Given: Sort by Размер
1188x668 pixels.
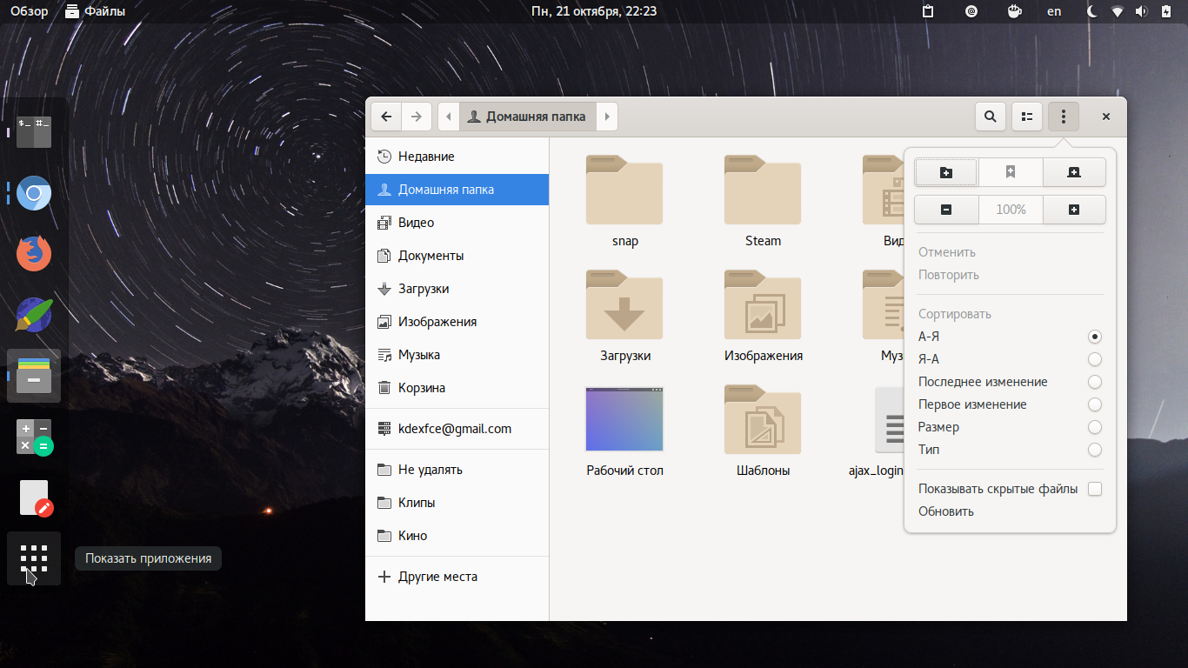Looking at the screenshot, I should click(x=1010, y=427).
